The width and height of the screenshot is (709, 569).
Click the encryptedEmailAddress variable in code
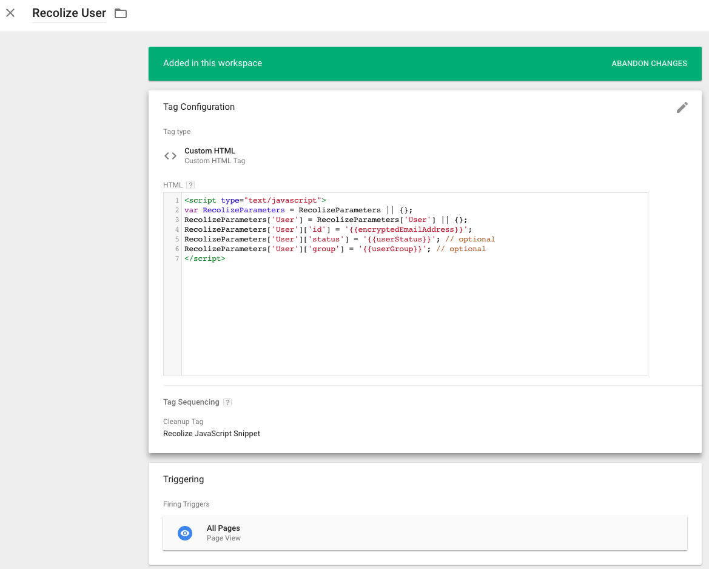pos(406,229)
